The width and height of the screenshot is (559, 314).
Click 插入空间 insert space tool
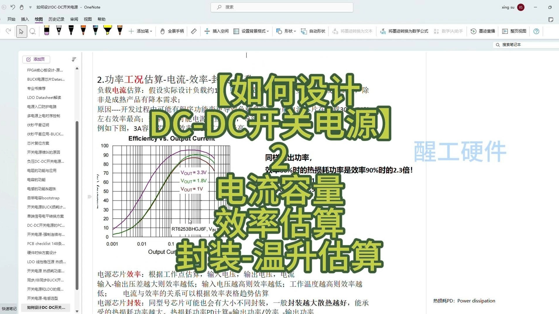[x=216, y=31]
